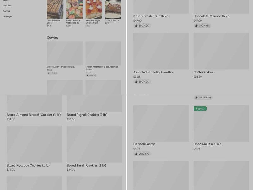Select Fruit Pies in sidebar menu
Image resolution: width=253 pixels, height=190 pixels.
(7, 5)
